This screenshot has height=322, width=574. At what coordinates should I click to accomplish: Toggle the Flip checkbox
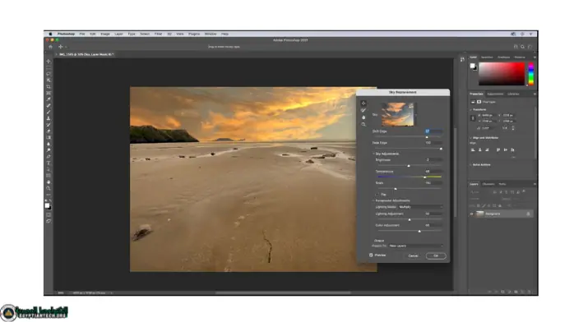(x=377, y=195)
